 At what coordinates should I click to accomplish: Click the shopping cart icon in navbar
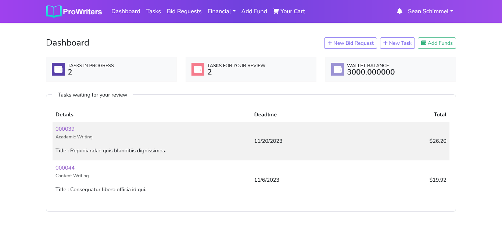coord(276,11)
